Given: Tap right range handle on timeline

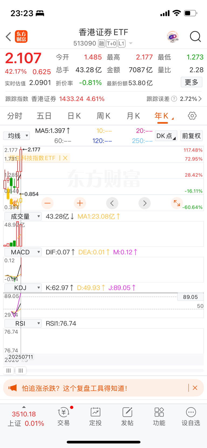Looking at the screenshot, I should [x=21, y=371].
